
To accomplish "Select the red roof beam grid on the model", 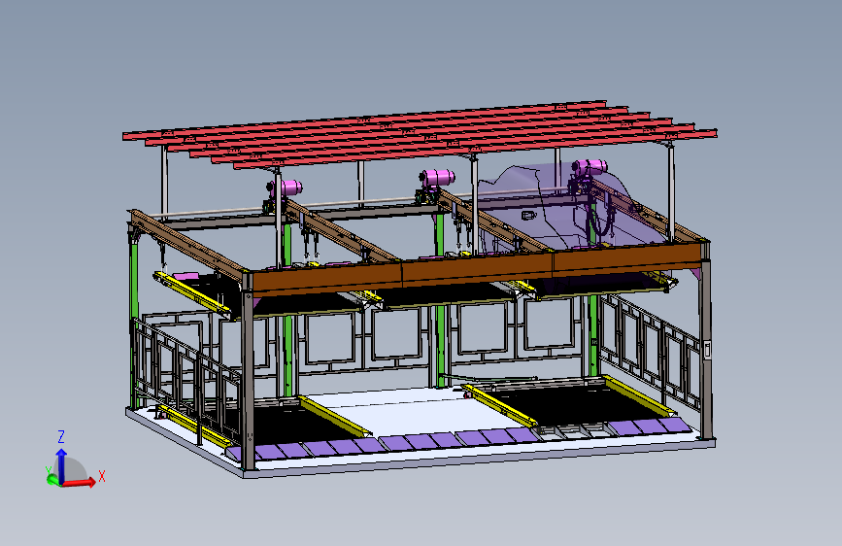I will point(419,134).
